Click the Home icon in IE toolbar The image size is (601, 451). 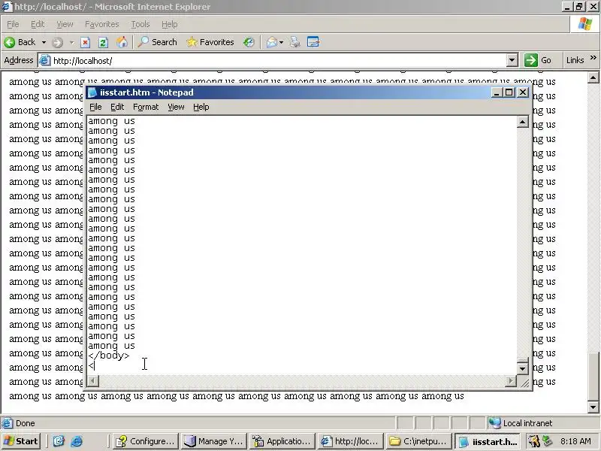click(x=122, y=42)
